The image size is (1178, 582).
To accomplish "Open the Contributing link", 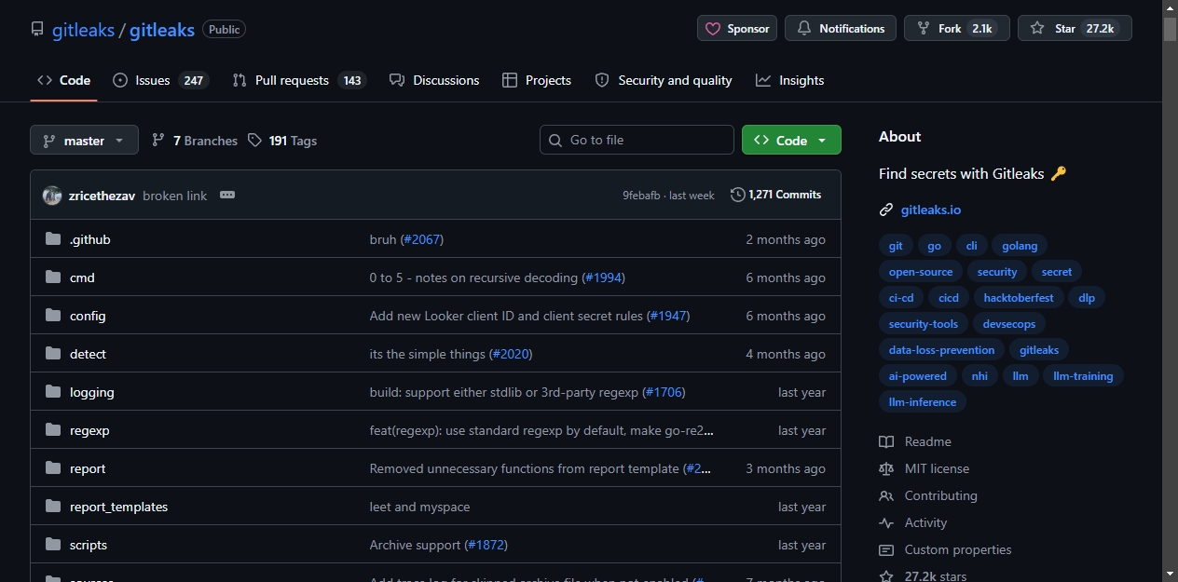I will coord(928,495).
